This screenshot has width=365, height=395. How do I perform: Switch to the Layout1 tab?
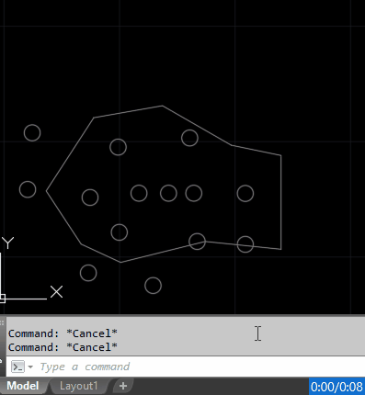click(x=79, y=386)
